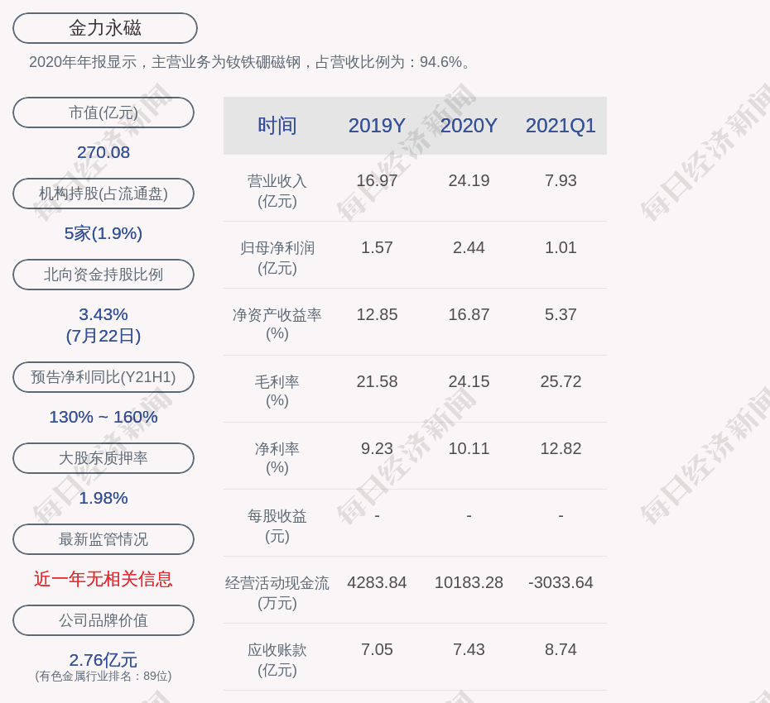
Task: Select the 130% ~ 160% forecast value
Action: pos(103,417)
